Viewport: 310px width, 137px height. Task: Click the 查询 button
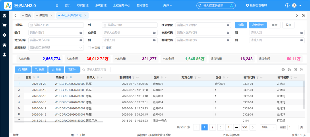tap(241, 25)
